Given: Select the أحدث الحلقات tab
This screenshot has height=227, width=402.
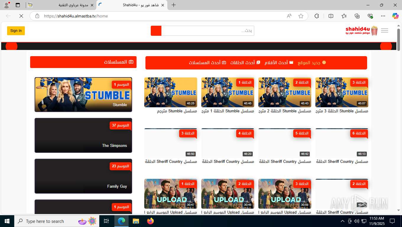Looking at the screenshot, I should pyautogui.click(x=245, y=63).
